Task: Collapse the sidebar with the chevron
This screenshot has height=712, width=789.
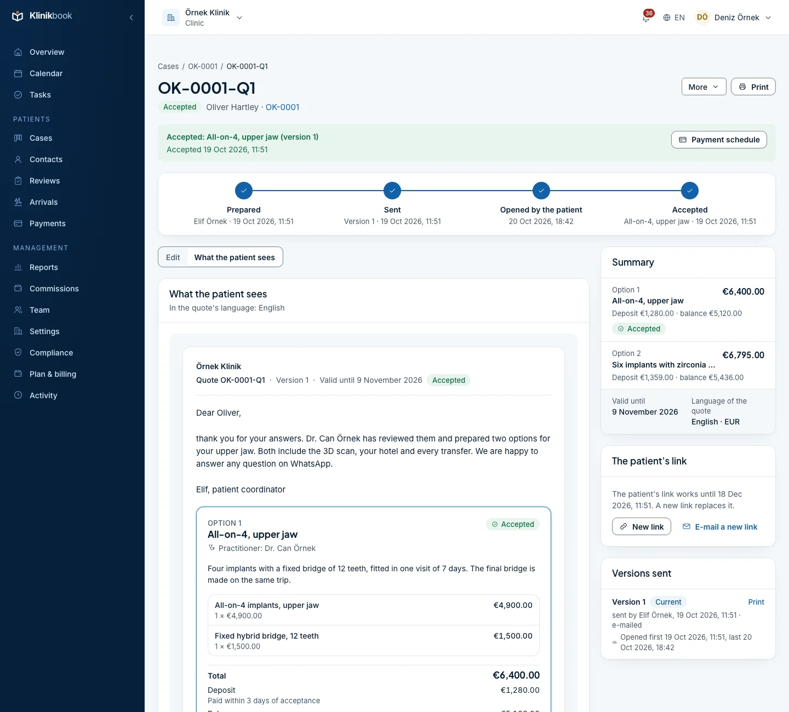Action: [131, 18]
